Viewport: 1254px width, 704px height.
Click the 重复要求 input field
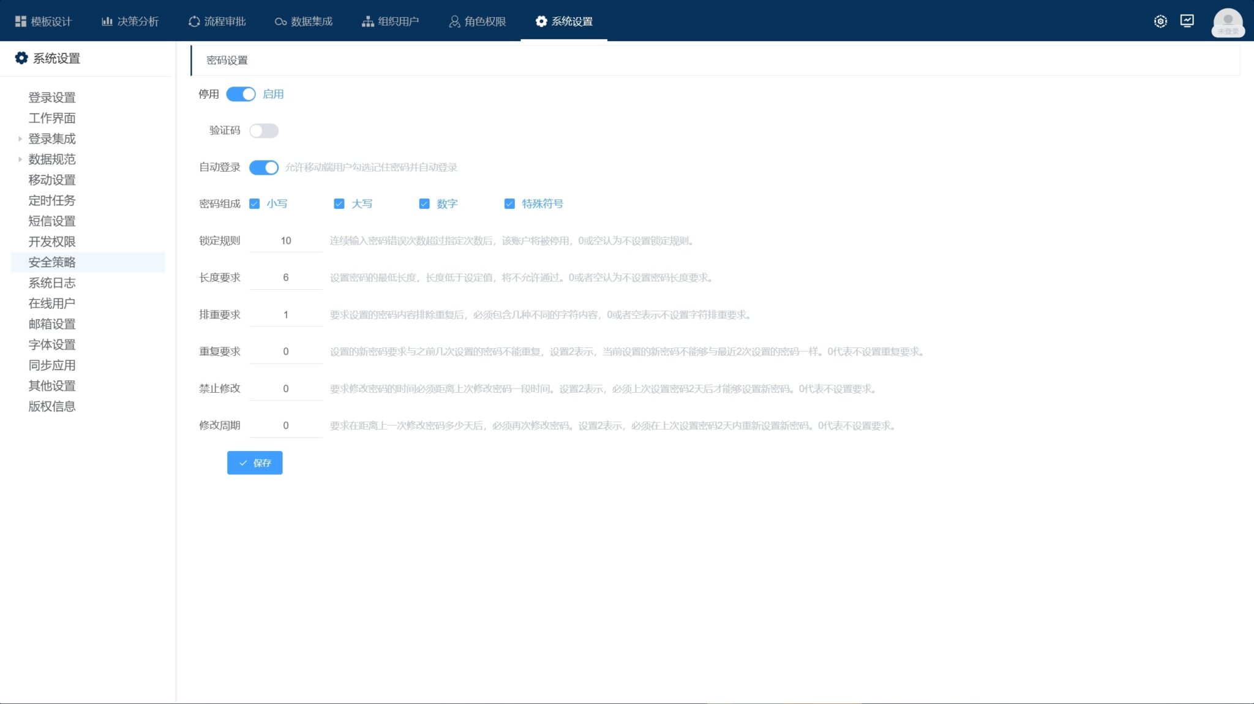pos(285,352)
